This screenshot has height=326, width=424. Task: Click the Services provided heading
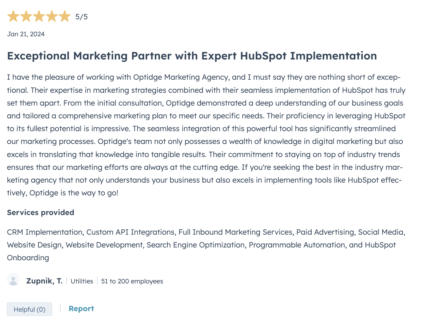click(40, 212)
